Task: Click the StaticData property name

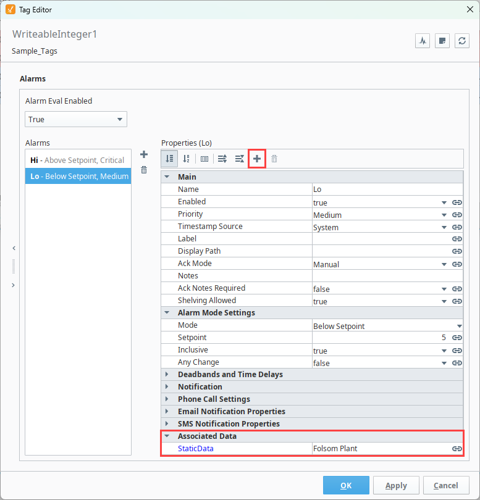Action: tap(196, 449)
